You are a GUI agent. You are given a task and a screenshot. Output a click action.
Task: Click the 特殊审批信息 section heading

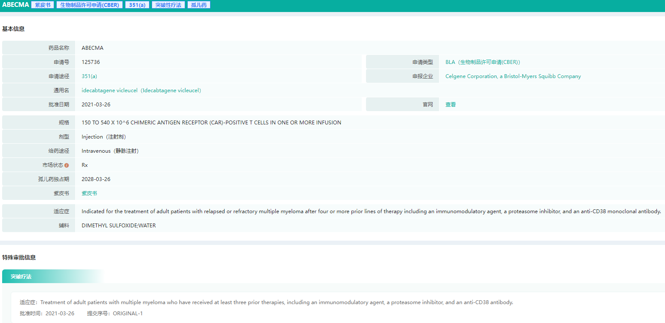pos(19,258)
